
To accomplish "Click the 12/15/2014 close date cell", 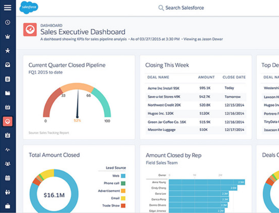I will pos(234,105).
